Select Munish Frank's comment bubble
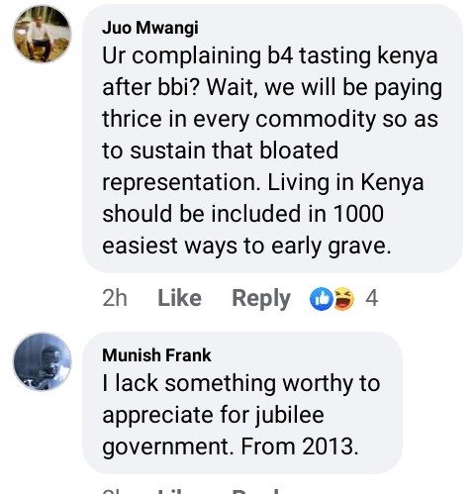Screen dimensions: 475x494 pyautogui.click(x=242, y=403)
